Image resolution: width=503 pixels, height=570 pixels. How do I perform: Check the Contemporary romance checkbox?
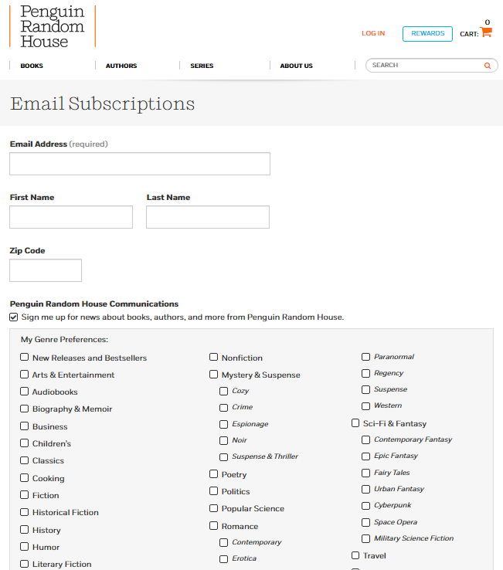(223, 543)
